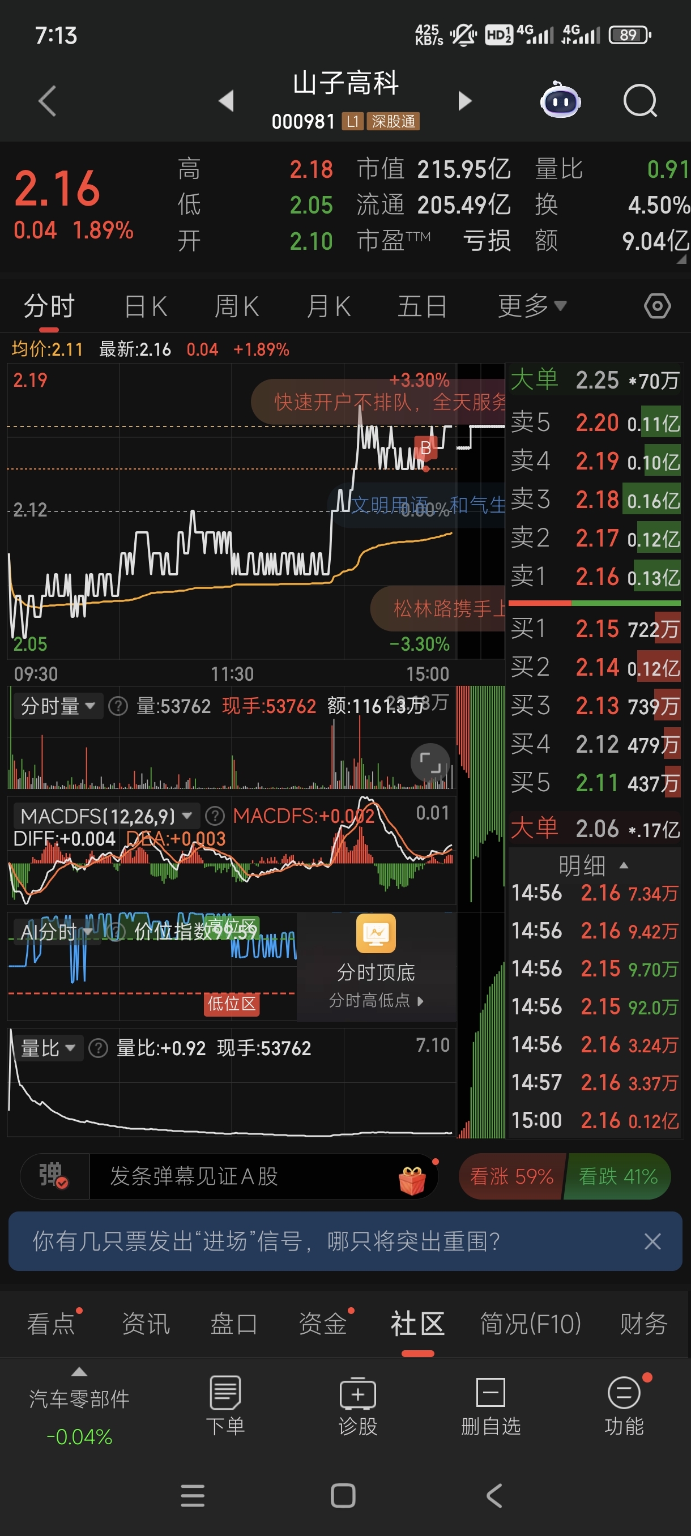Expand quote details corner triangle
Image resolution: width=691 pixels, height=1536 pixels.
click(682, 259)
